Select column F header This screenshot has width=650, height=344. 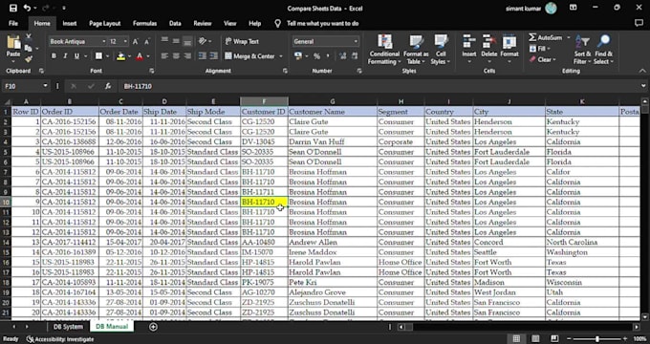click(264, 101)
